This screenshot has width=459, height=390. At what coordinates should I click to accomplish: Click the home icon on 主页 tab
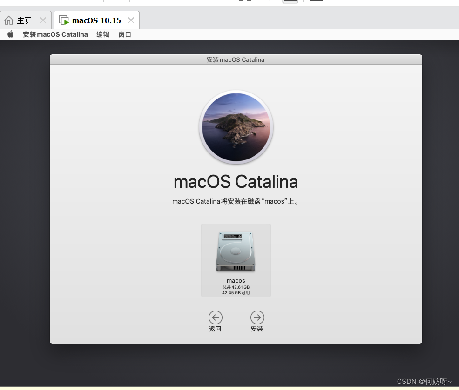click(9, 20)
